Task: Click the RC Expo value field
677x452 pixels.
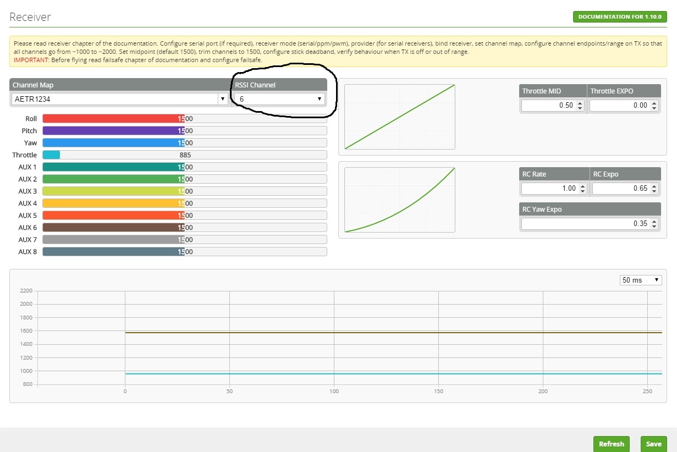Action: (x=620, y=189)
